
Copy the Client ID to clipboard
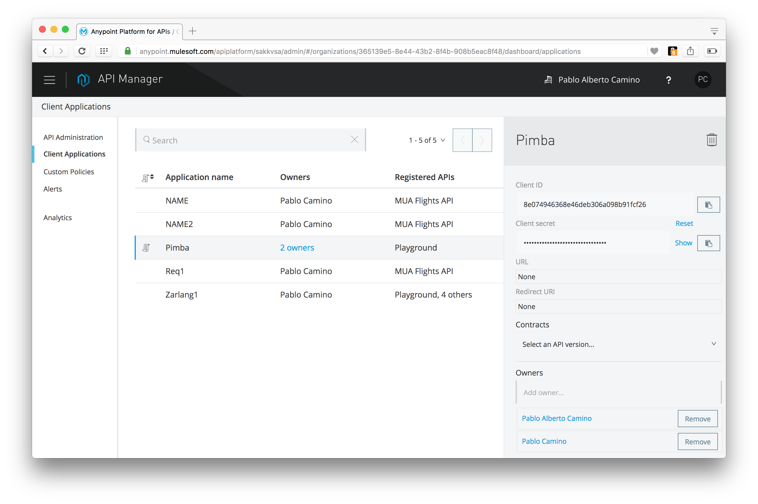(x=708, y=204)
